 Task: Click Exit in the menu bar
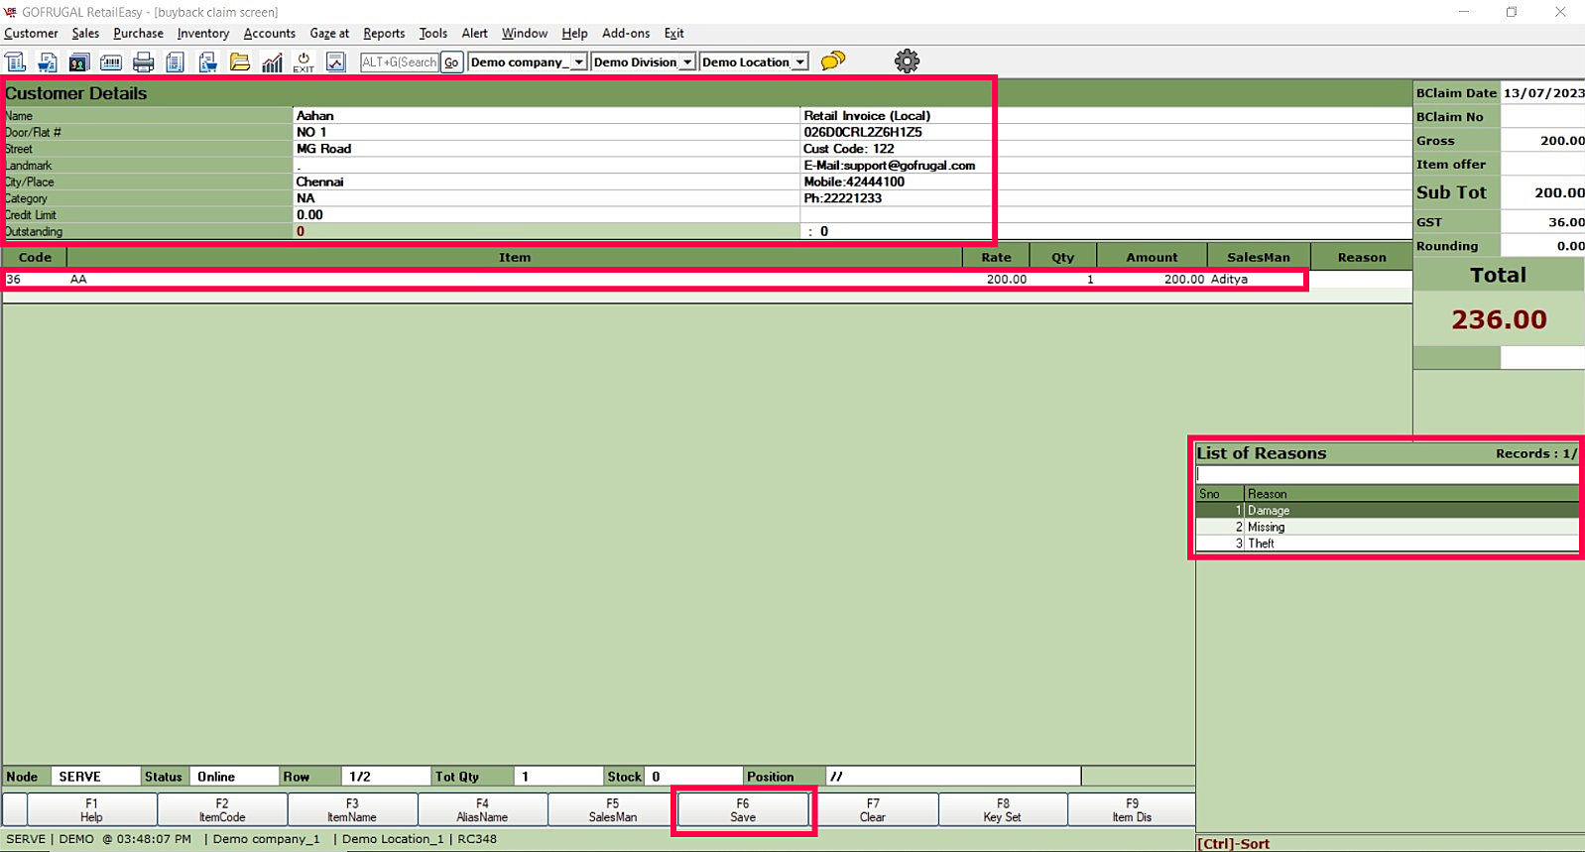tap(674, 34)
